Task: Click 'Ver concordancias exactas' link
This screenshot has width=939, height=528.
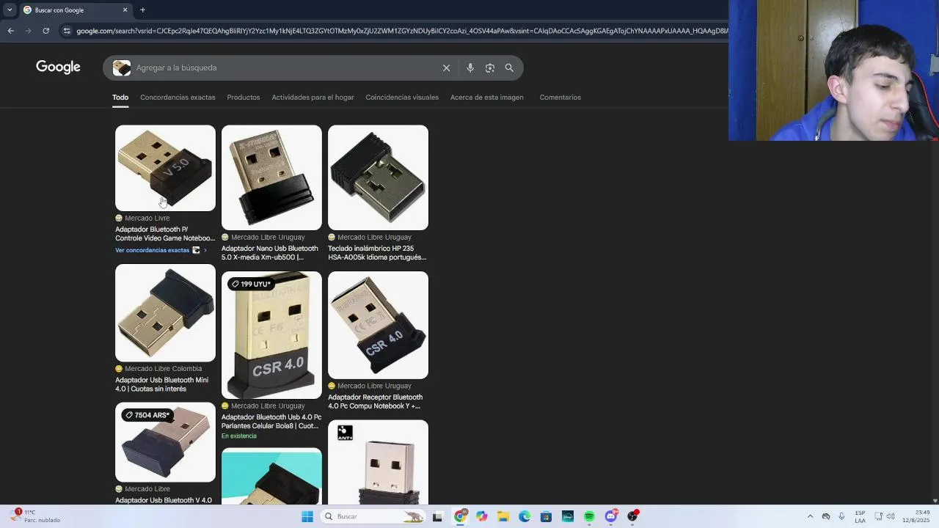Action: pos(153,250)
